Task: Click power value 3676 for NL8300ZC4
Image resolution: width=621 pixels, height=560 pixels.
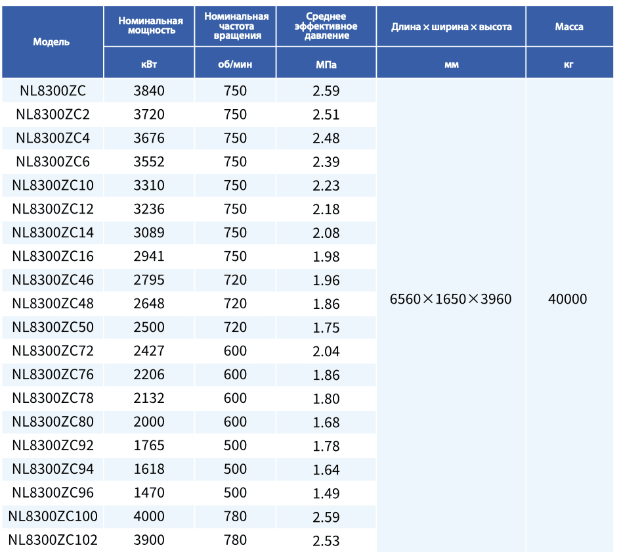Action: pyautogui.click(x=149, y=138)
